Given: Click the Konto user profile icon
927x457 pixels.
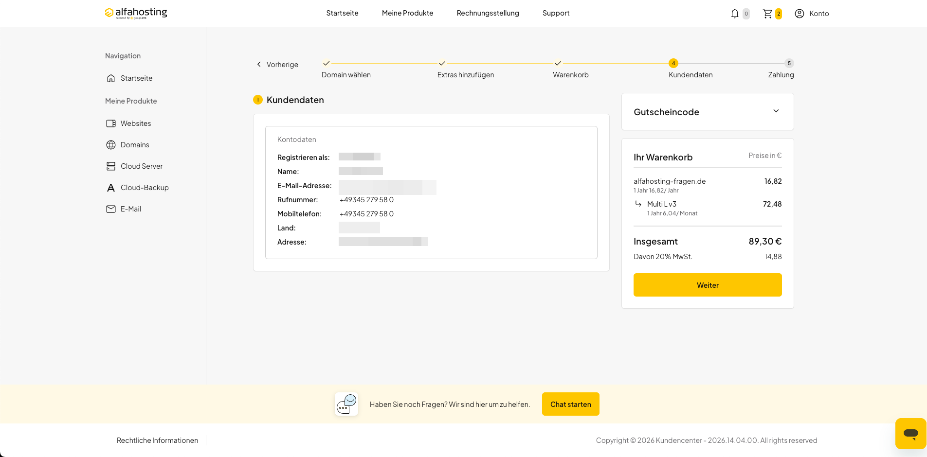Looking at the screenshot, I should coord(800,14).
